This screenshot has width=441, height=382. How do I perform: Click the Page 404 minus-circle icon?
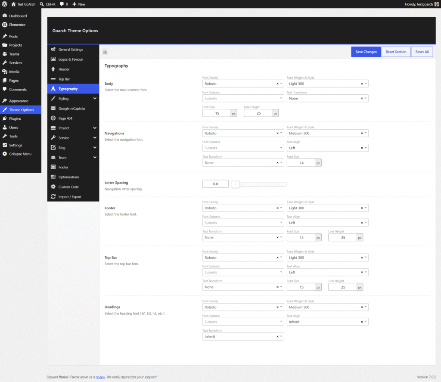click(x=53, y=118)
